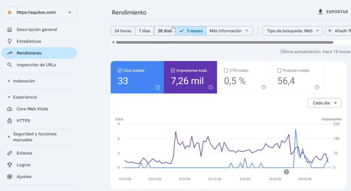Click the Clics axis label
This screenshot has height=191, width=351.
coord(119,119)
